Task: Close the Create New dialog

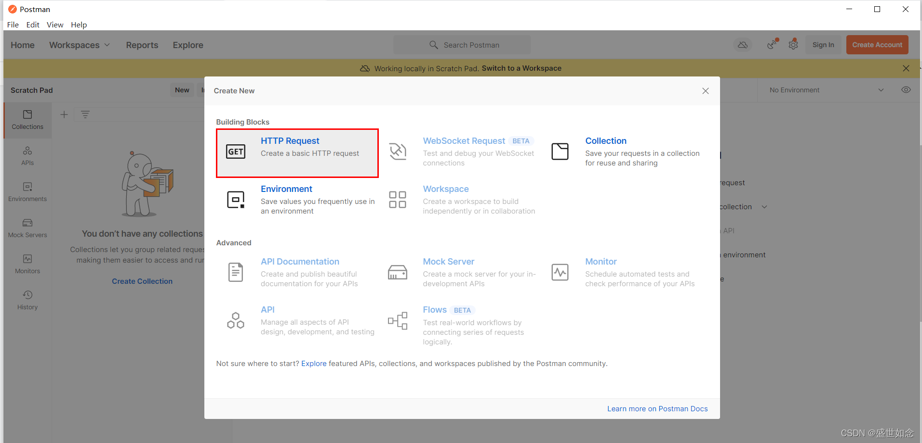Action: tap(706, 91)
